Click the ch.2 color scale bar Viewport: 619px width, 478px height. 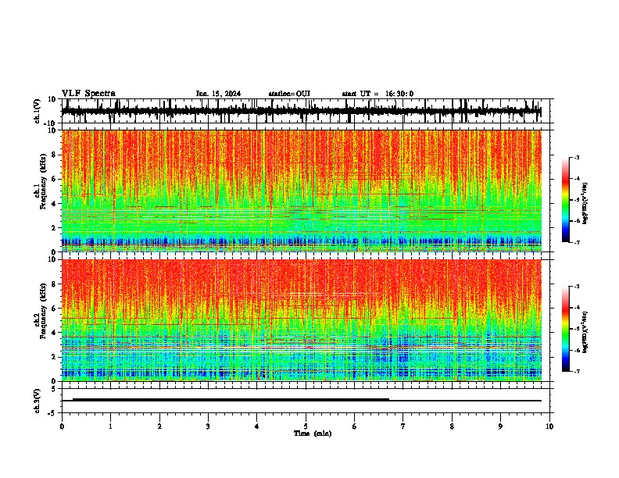point(565,329)
